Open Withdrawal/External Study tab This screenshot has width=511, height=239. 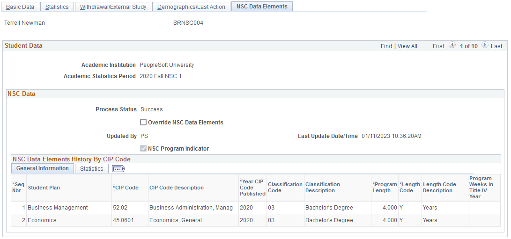coord(113,7)
